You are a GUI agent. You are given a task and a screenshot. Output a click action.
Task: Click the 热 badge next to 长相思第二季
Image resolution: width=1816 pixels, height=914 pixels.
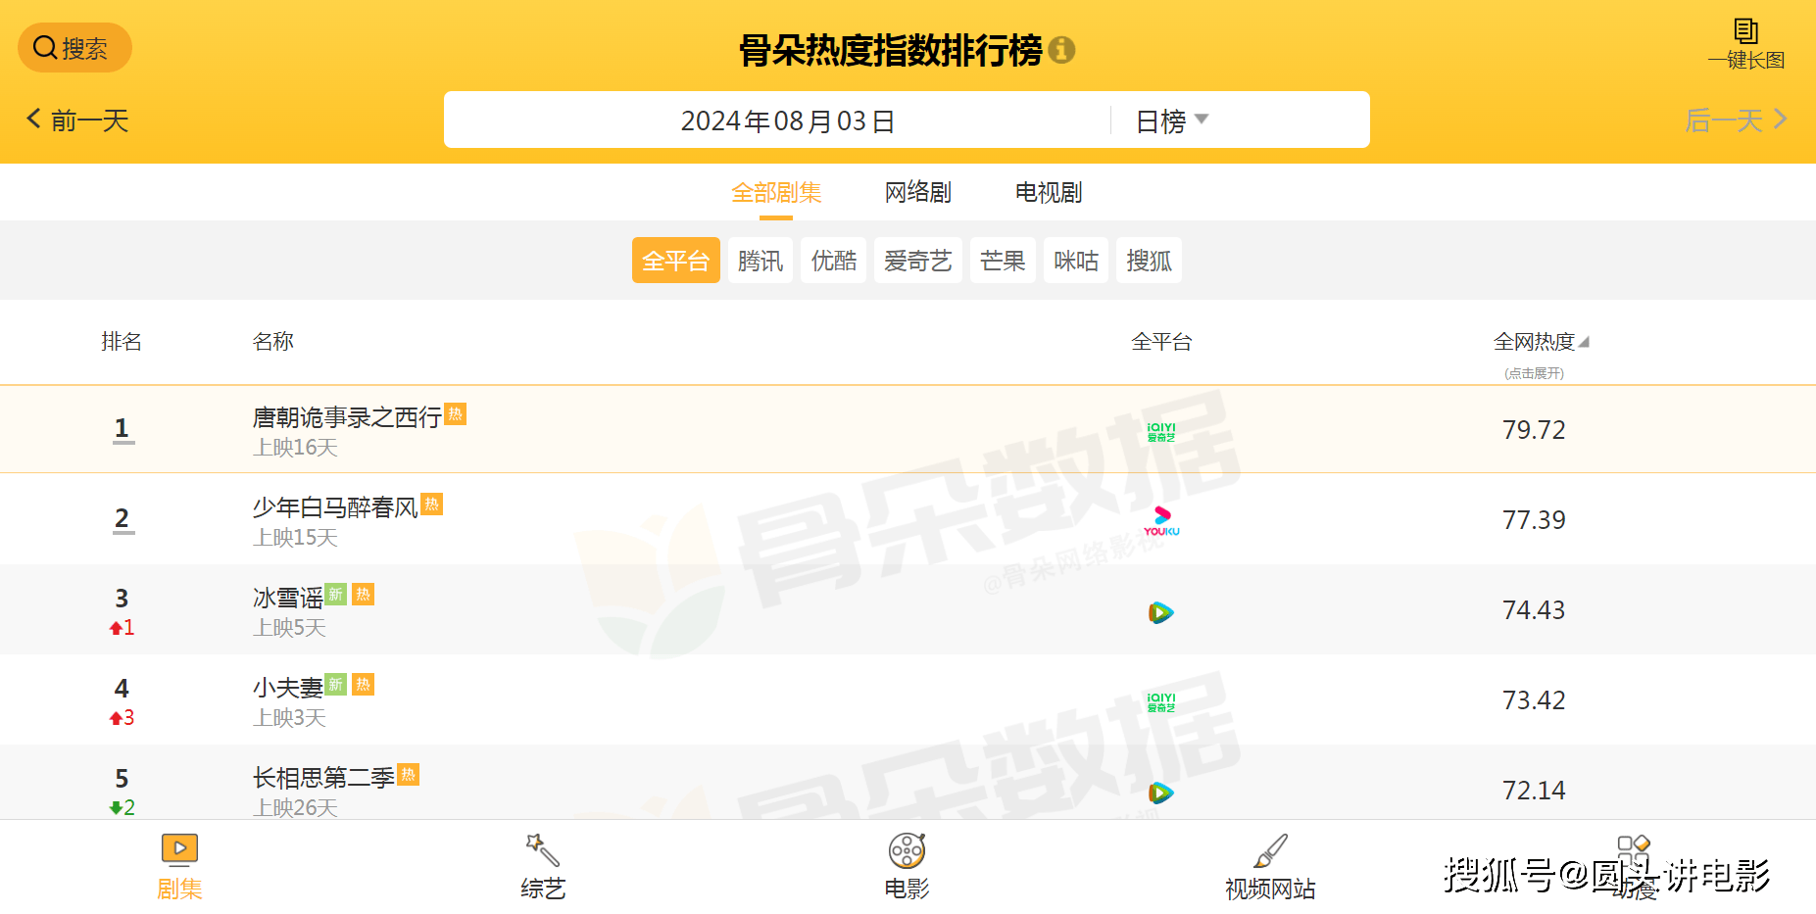409,774
